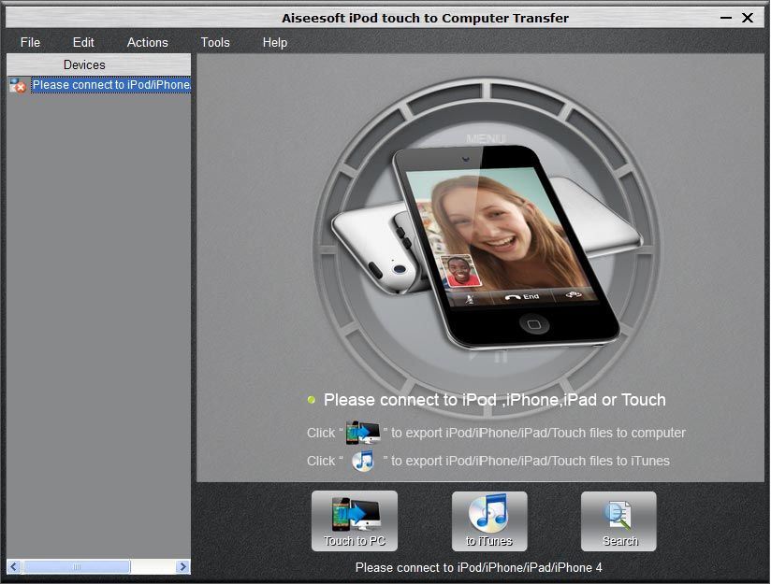Open the File menu

[30, 42]
